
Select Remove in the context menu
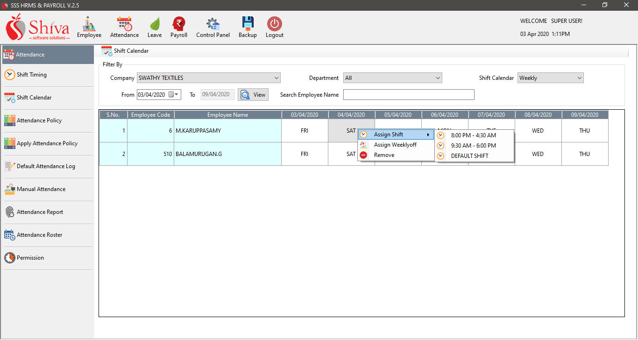pyautogui.click(x=384, y=155)
